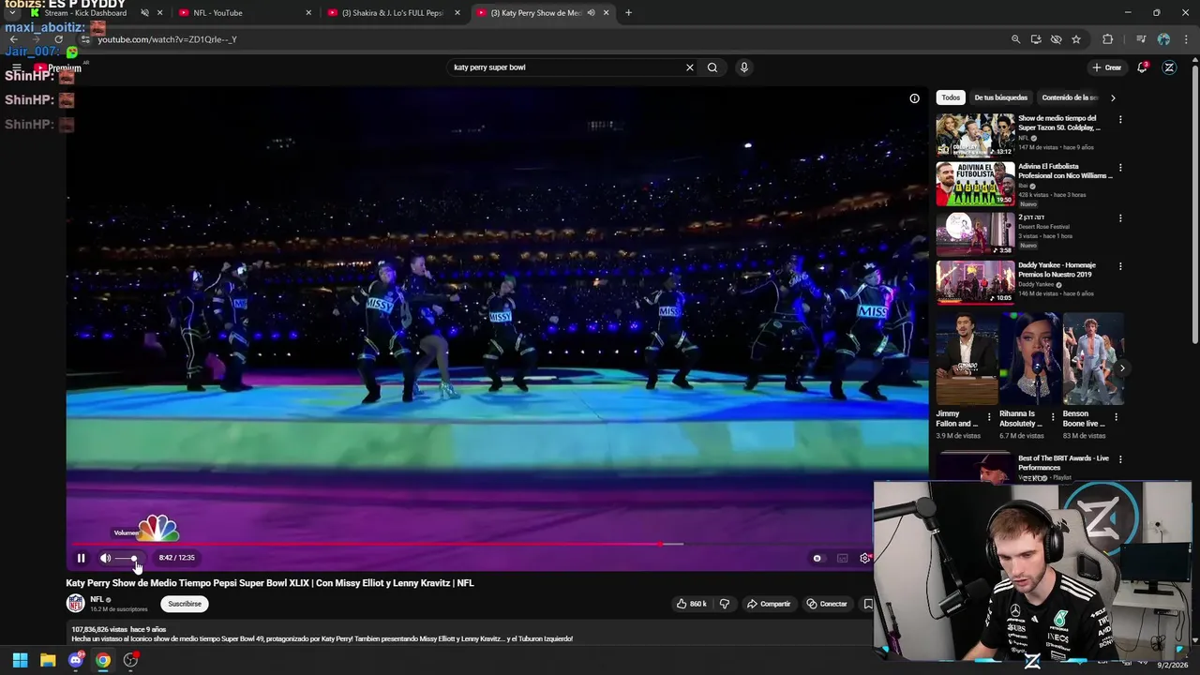Open options for the Jimmy Fallon short
The image size is (1200, 675).
(988, 417)
